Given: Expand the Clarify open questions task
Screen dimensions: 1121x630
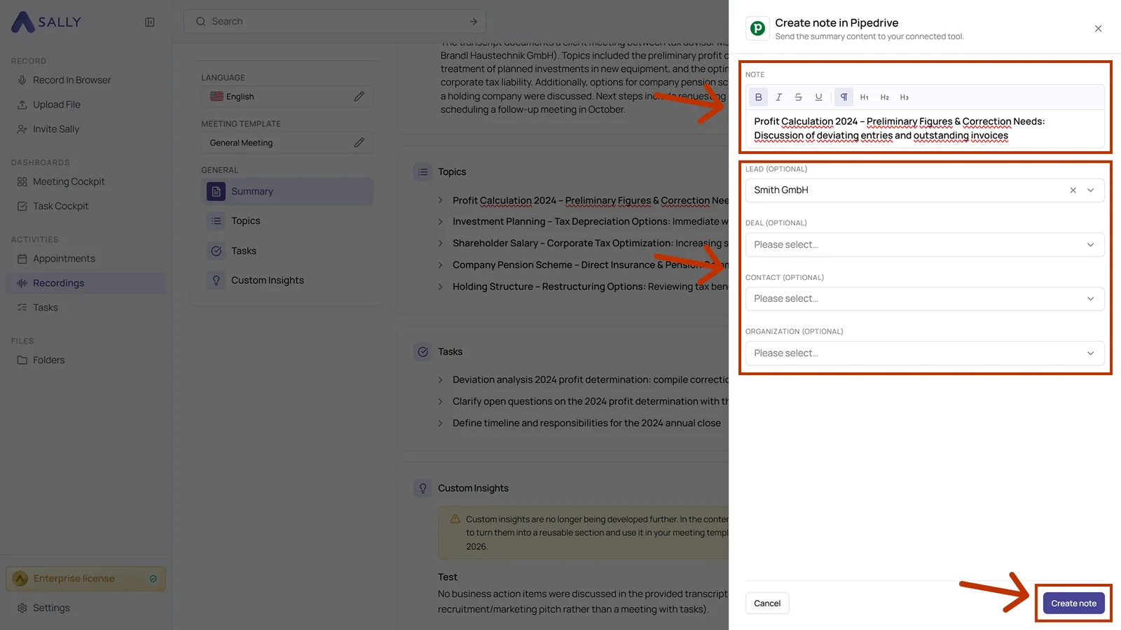Looking at the screenshot, I should click(440, 402).
